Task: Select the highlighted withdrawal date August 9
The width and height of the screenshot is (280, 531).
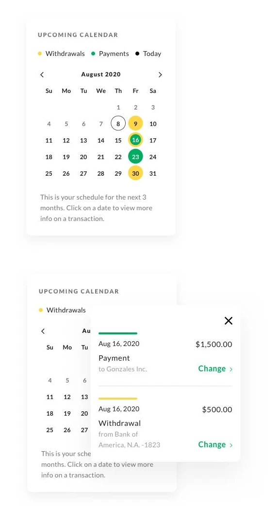Action: point(135,124)
